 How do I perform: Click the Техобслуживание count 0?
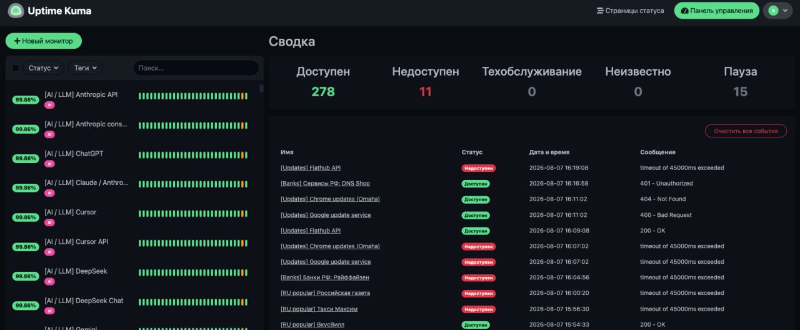[532, 92]
